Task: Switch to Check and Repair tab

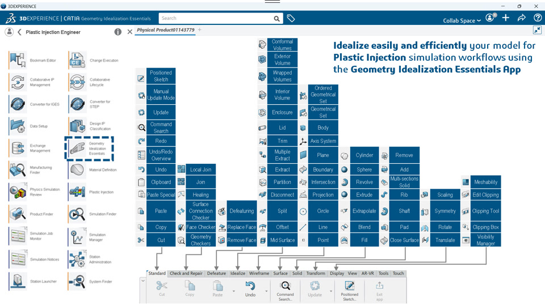Action: click(186, 273)
